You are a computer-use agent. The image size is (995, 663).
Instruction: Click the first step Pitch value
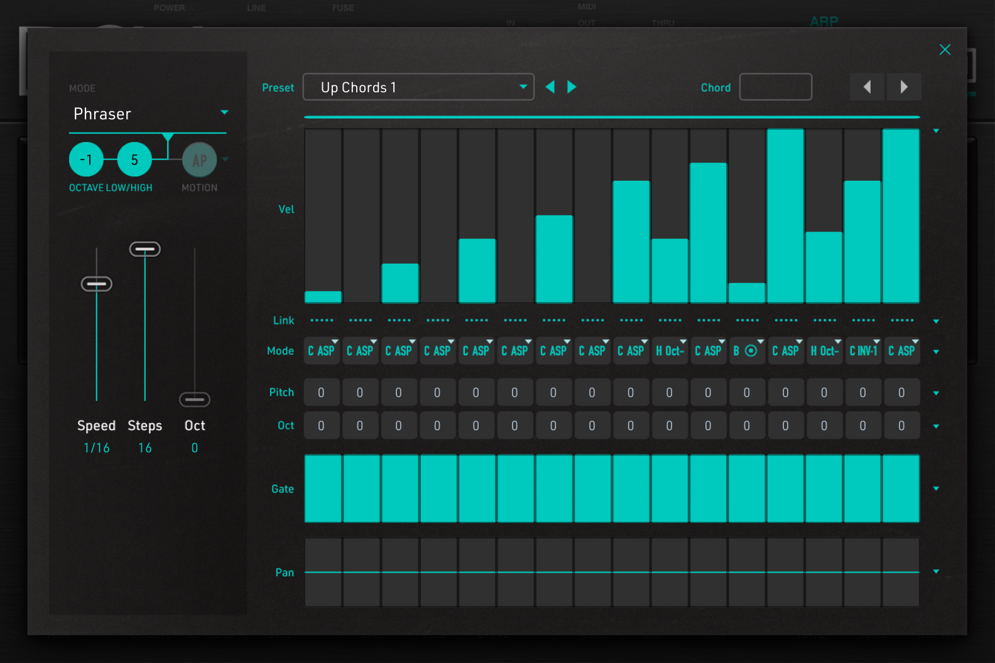[322, 393]
